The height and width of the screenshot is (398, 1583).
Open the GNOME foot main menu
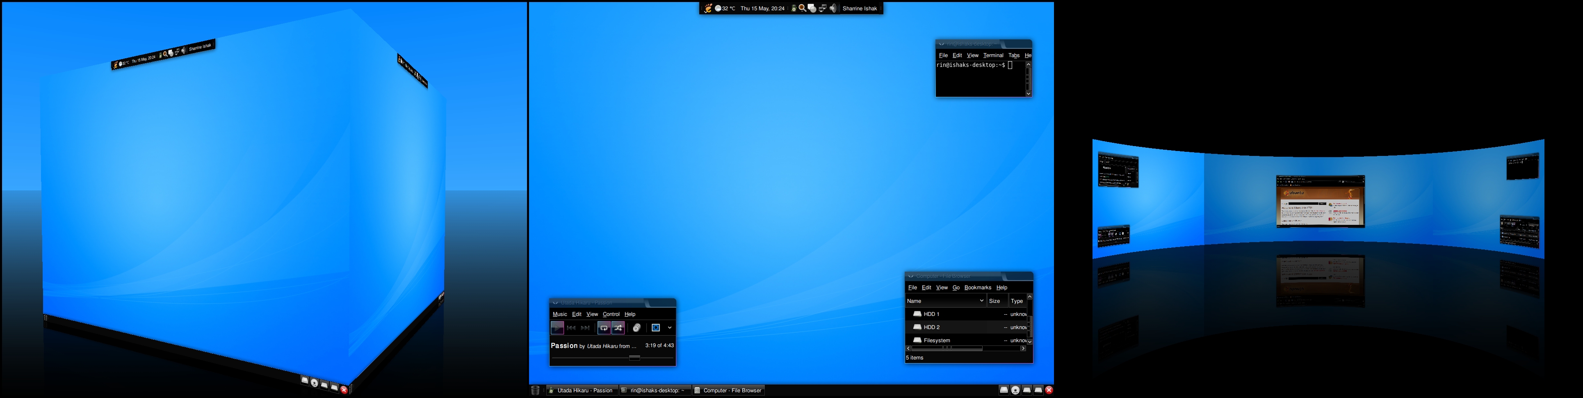708,9
